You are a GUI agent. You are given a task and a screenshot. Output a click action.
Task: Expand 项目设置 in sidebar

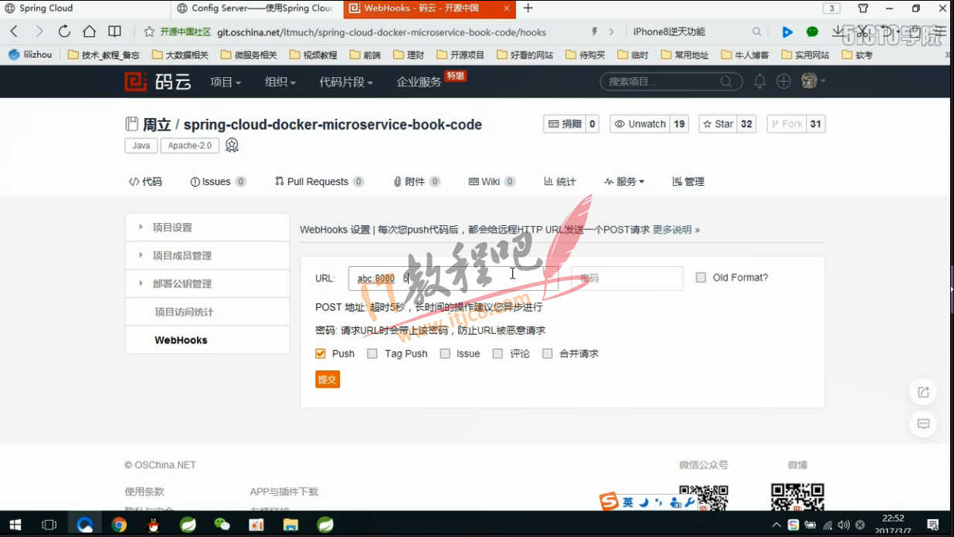pos(207,228)
